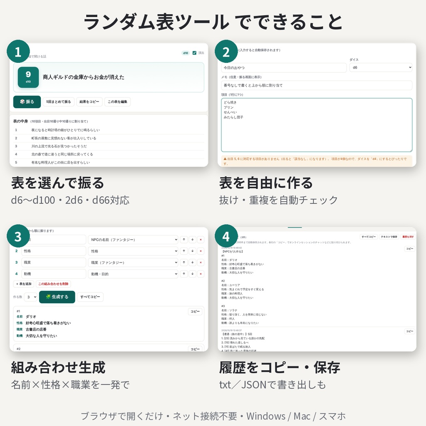Move row 4 動機 up

click(x=184, y=274)
